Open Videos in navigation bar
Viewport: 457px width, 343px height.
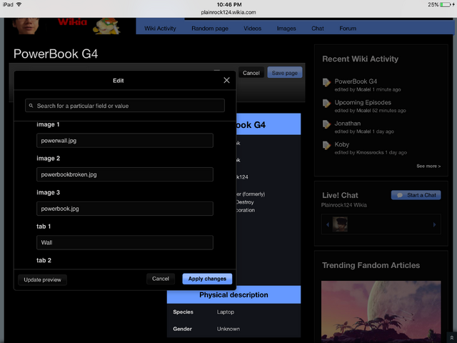pos(252,29)
